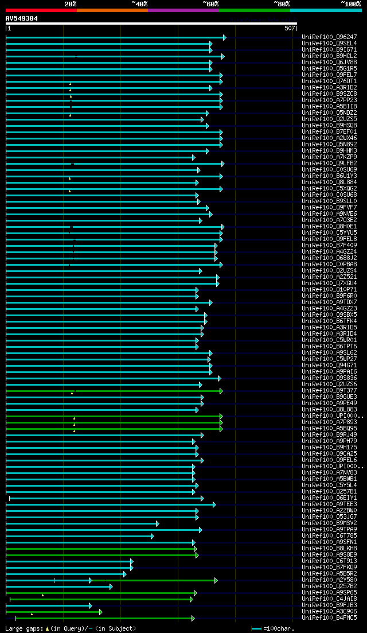
Task: Select the UniRef100_B4FMC5 entry
Action: click(329, 618)
